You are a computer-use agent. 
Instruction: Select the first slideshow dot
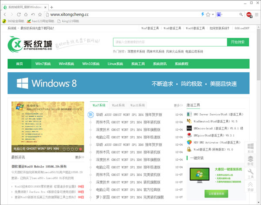[64, 149]
